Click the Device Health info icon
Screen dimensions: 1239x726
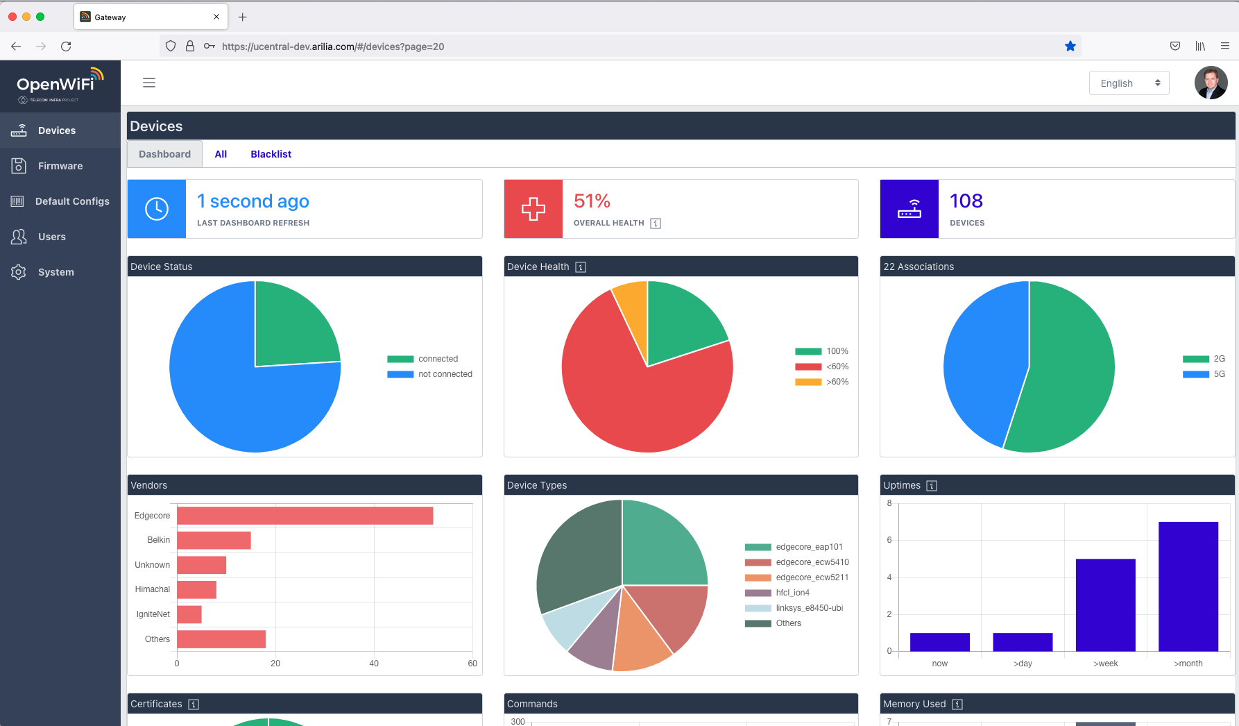(581, 267)
